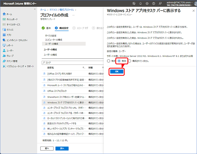The width and height of the screenshot is (197, 154).
Task: Click the 前へ button
Action: click(x=47, y=148)
